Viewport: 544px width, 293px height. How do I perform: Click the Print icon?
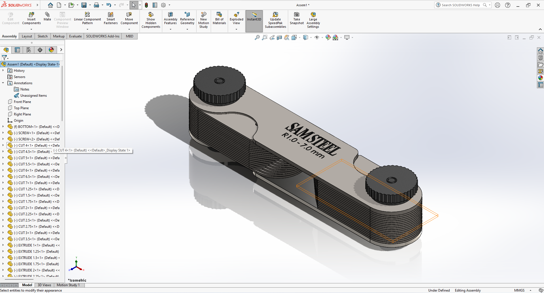(96, 5)
